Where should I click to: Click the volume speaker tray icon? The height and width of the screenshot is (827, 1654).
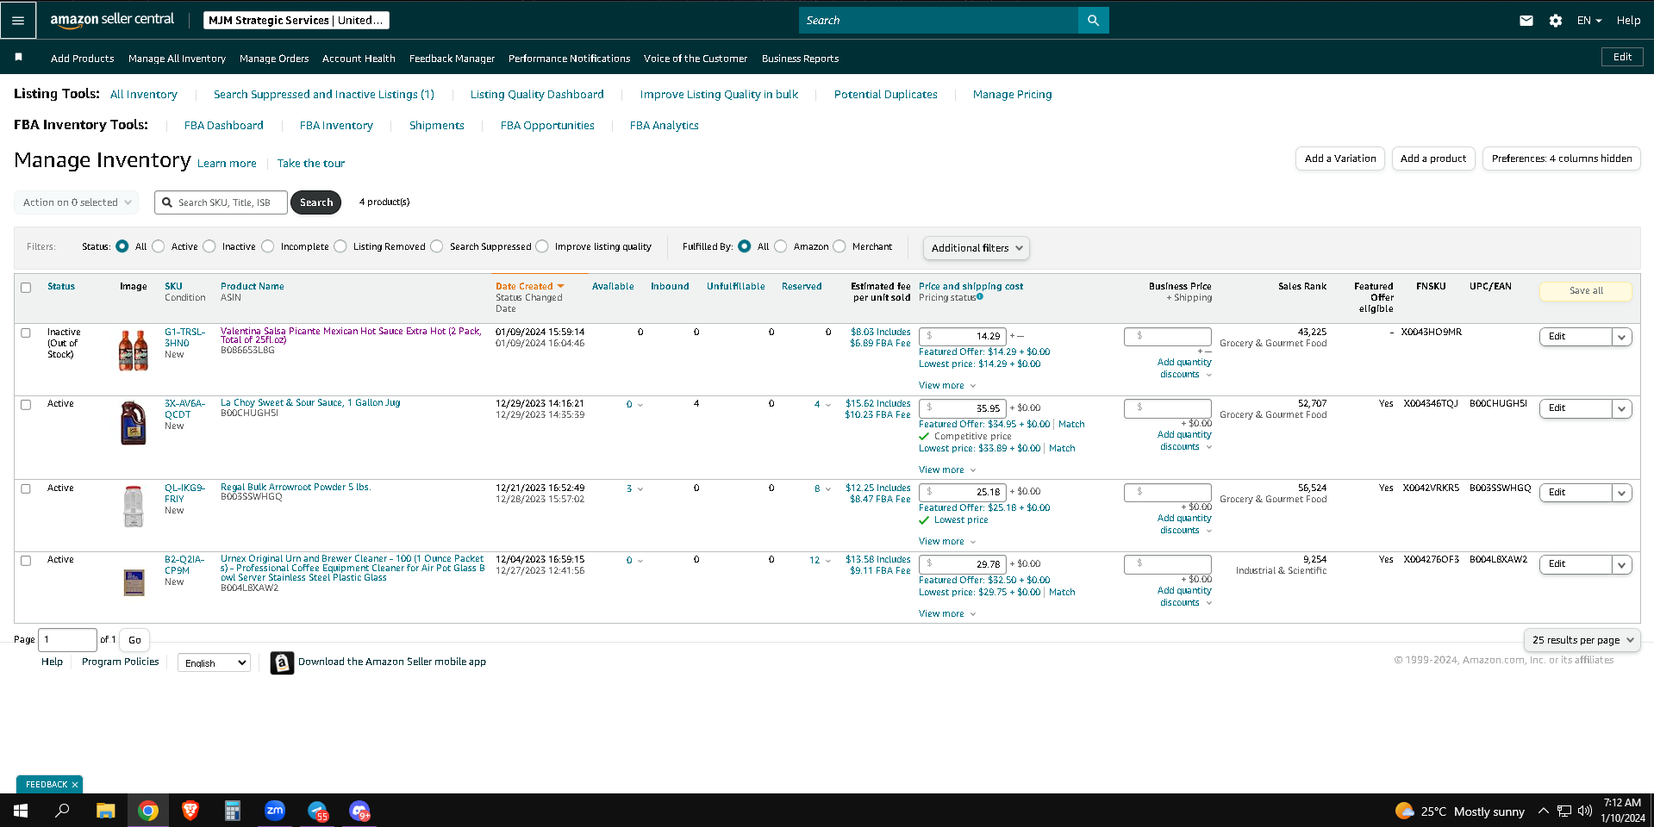[1584, 811]
